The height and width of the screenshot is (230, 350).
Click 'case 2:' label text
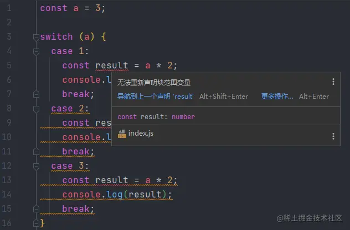70,109
